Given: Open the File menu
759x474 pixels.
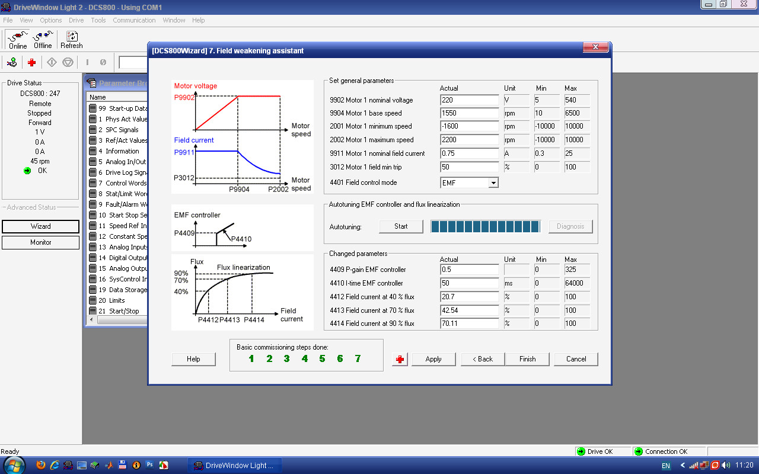Looking at the screenshot, I should [8, 20].
